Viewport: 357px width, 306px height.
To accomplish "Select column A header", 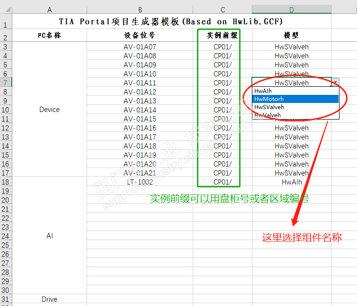I will pyautogui.click(x=49, y=9).
